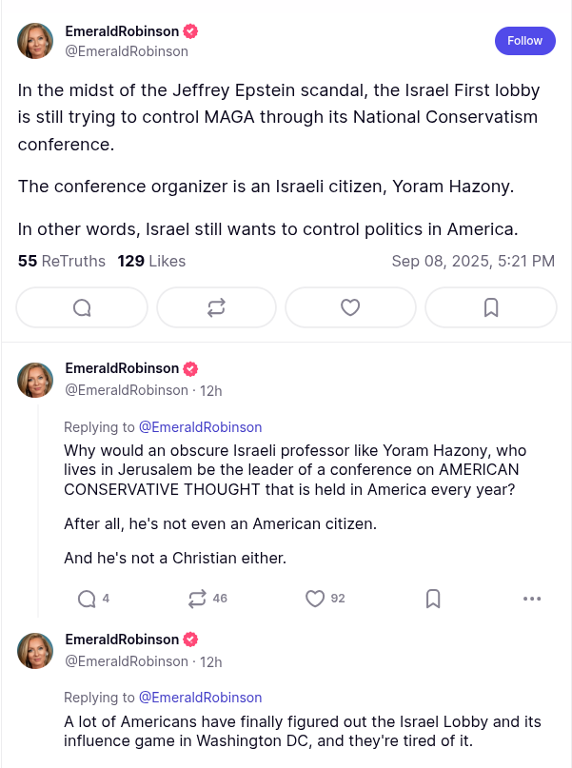Click second reply's EmeraldRobinson display name

122,639
